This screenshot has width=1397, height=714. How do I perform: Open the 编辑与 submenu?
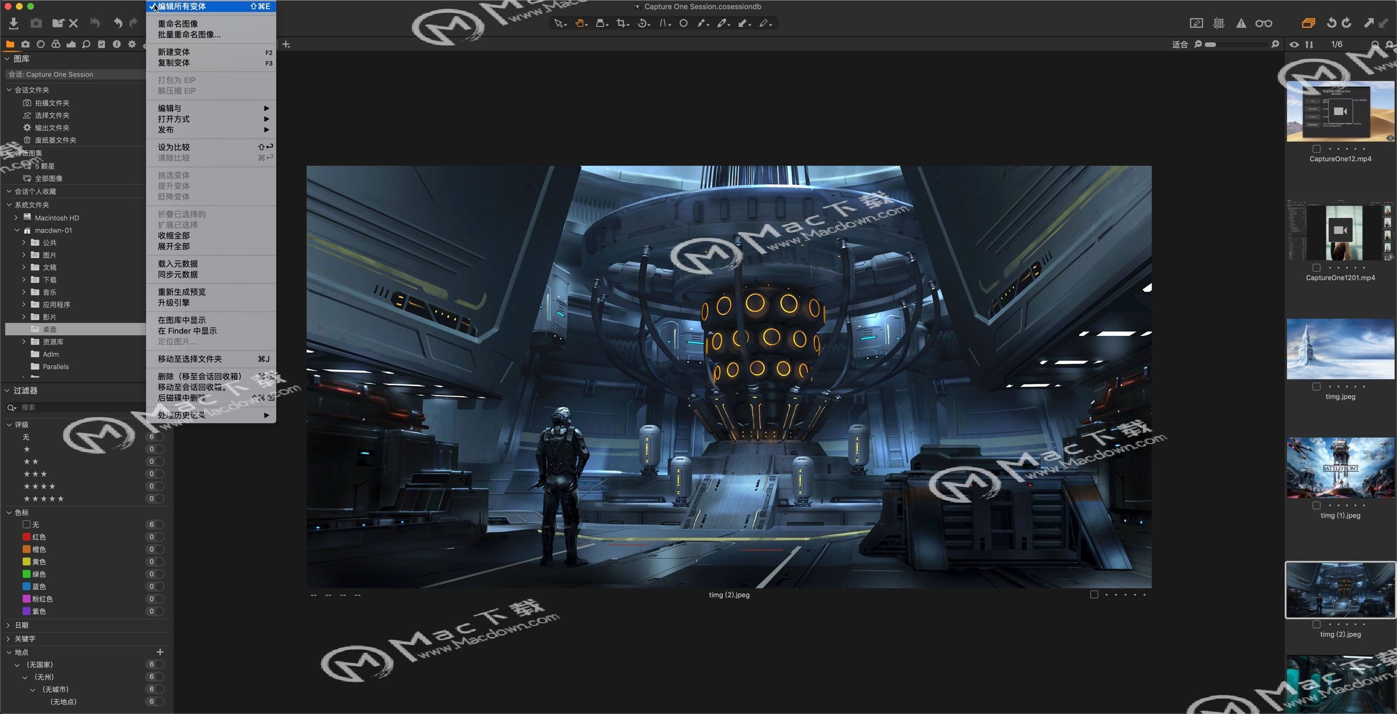[x=211, y=108]
